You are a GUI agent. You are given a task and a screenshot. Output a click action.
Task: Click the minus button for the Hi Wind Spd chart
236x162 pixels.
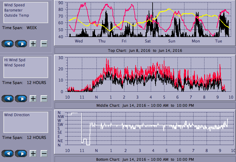[x=44, y=99]
